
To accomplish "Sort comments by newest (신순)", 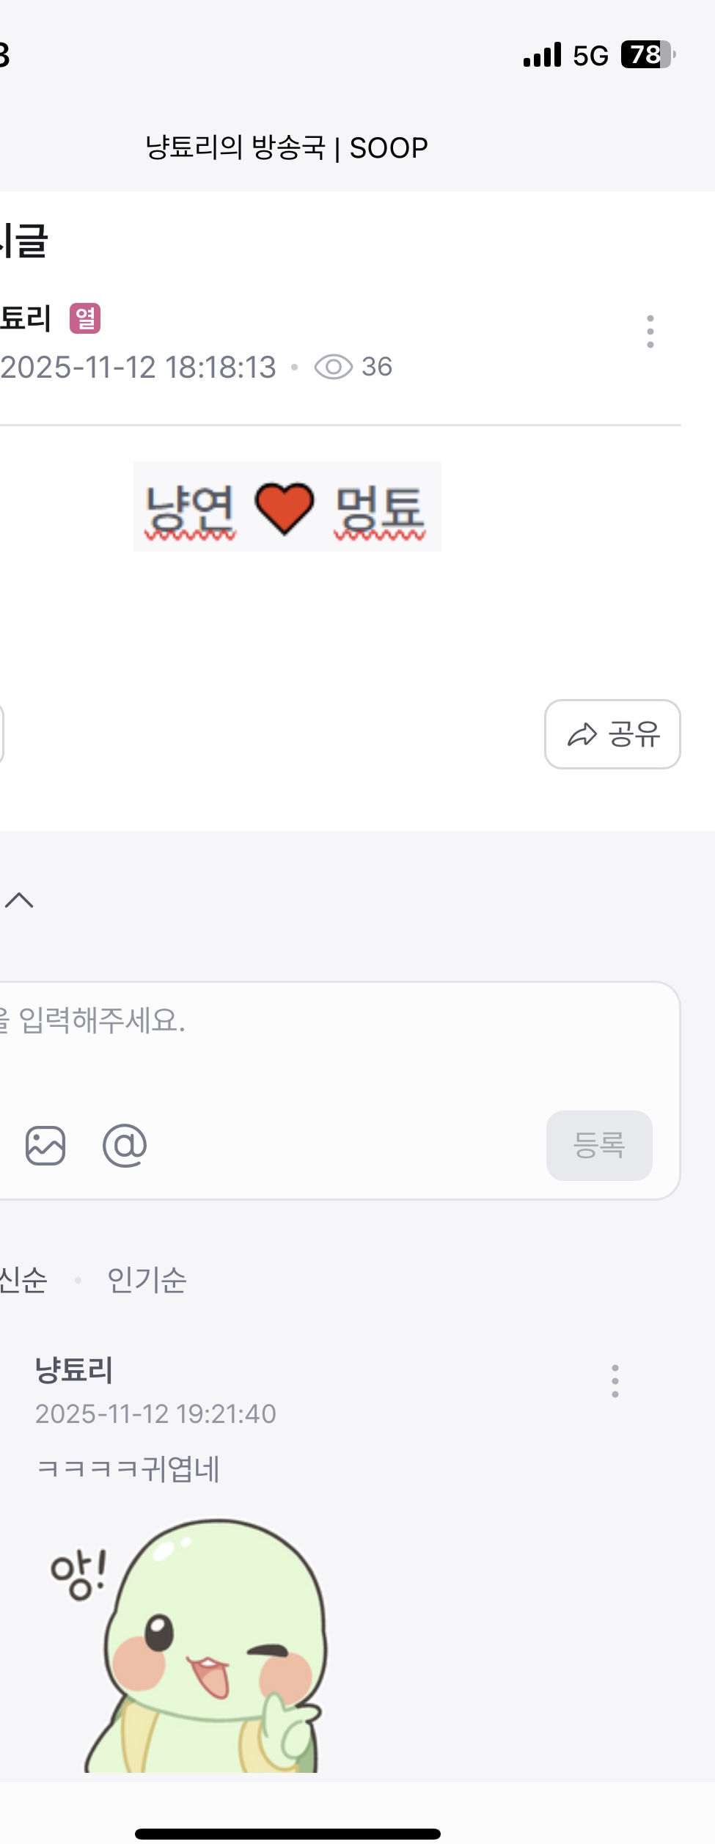I will [22, 1280].
